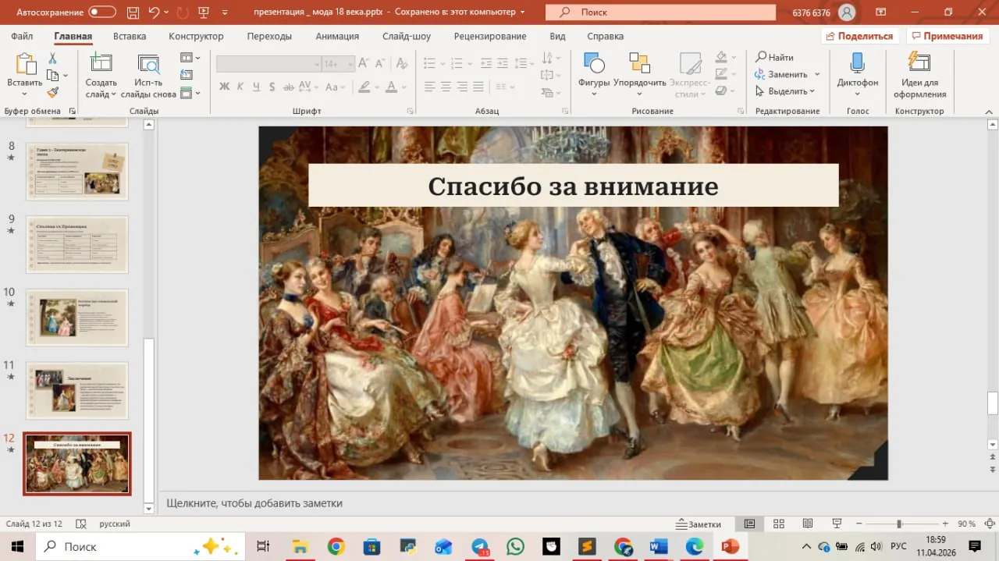Screen dimensions: 999x561
Task: Select the Format Painter brush icon
Action: pos(53,92)
